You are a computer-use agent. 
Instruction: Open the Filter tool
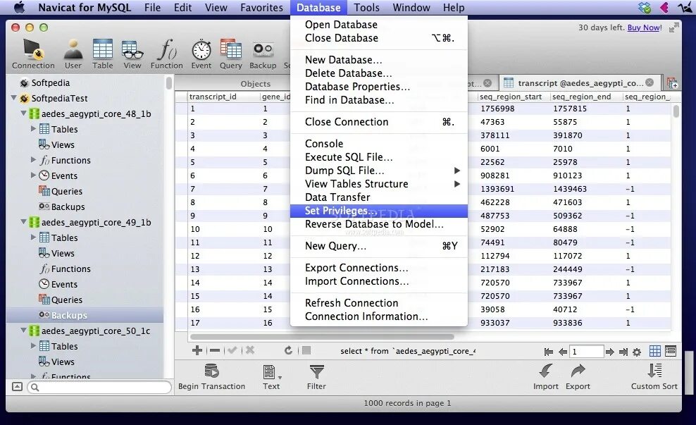(x=316, y=377)
